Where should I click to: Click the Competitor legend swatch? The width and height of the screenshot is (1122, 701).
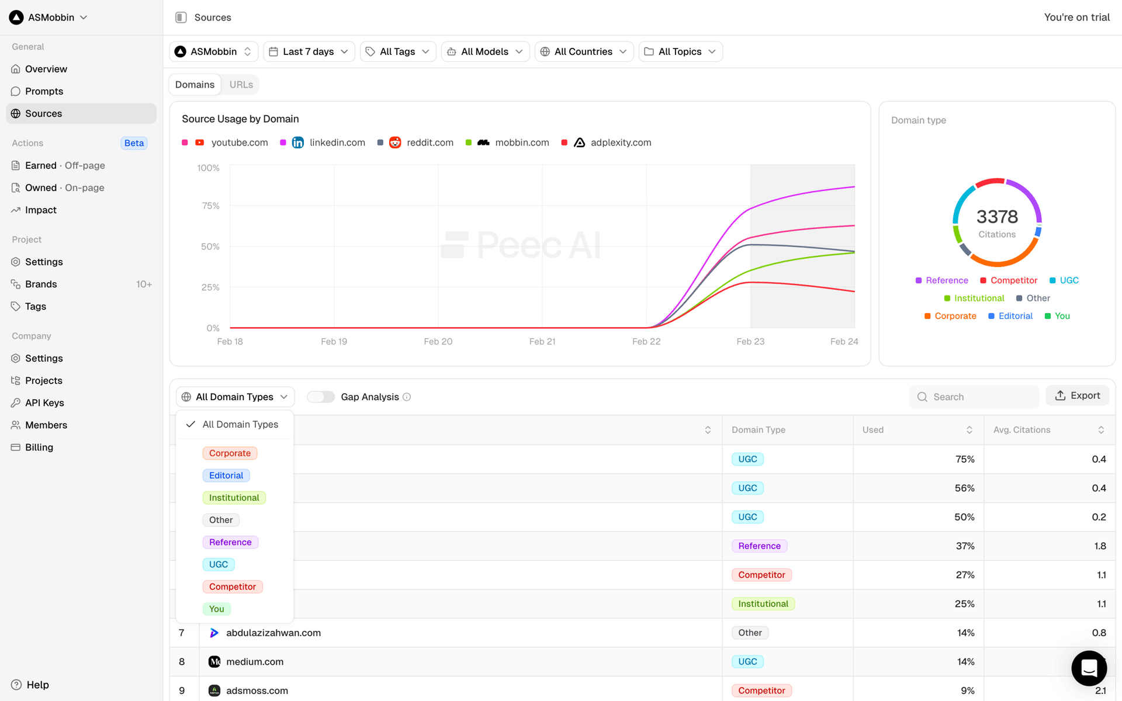coord(984,280)
